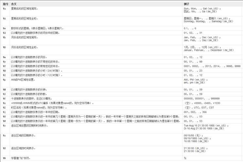Click the example 'Jan, Feb, ..., Dec (en_US)'
Image resolution: width=243 pixels, height=162 pixels.
click(x=202, y=37)
